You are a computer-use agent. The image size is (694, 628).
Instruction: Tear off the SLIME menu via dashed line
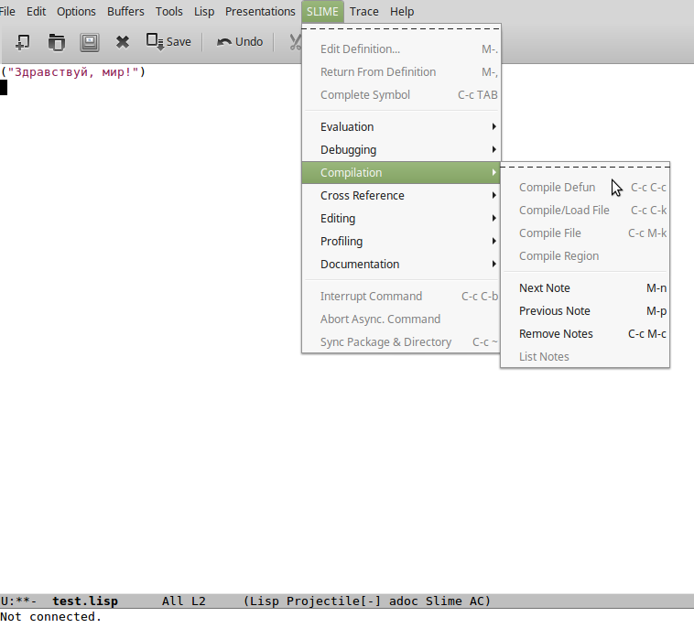point(401,28)
